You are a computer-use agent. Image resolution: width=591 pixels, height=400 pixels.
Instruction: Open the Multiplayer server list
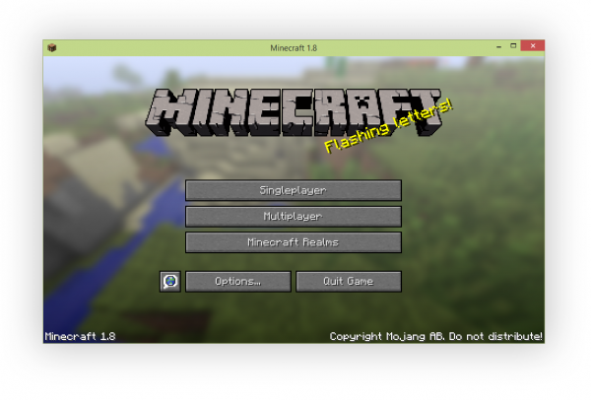pos(294,217)
